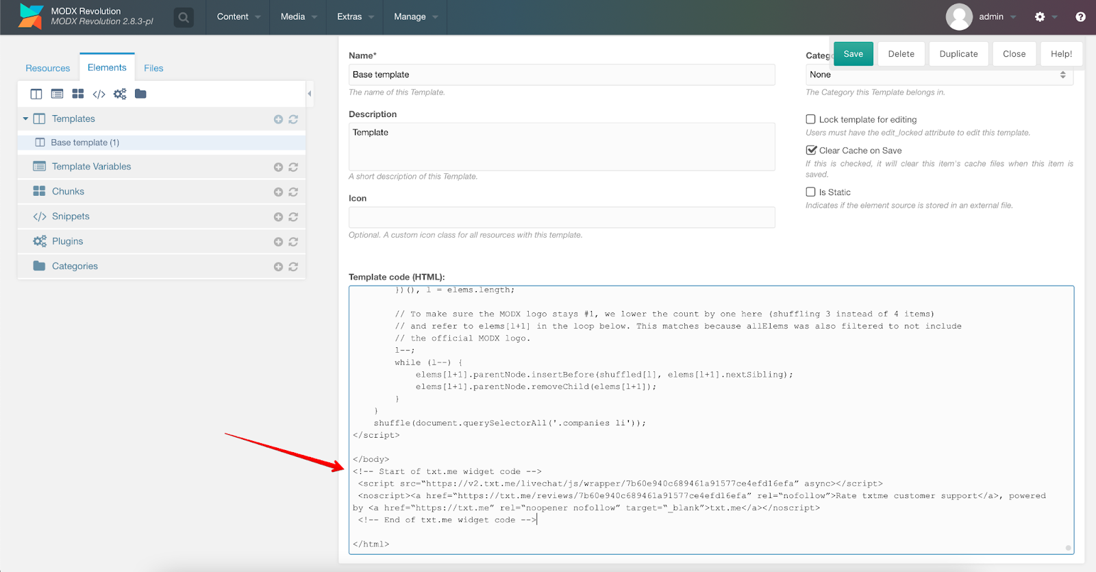This screenshot has height=572, width=1096.
Task: Switch to the Elements tab
Action: 107,67
